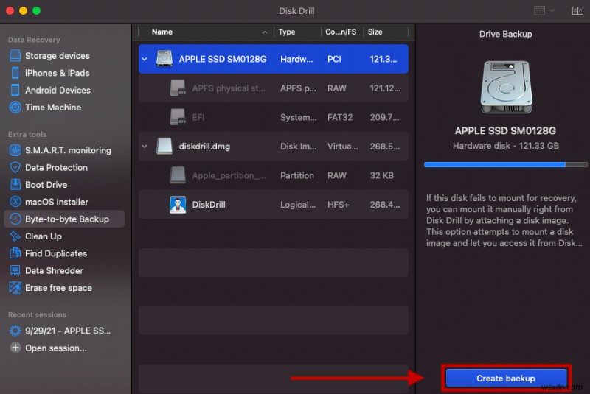The image size is (590, 394).
Task: Click the iPhones & iPads phone icon
Action: coord(15,73)
